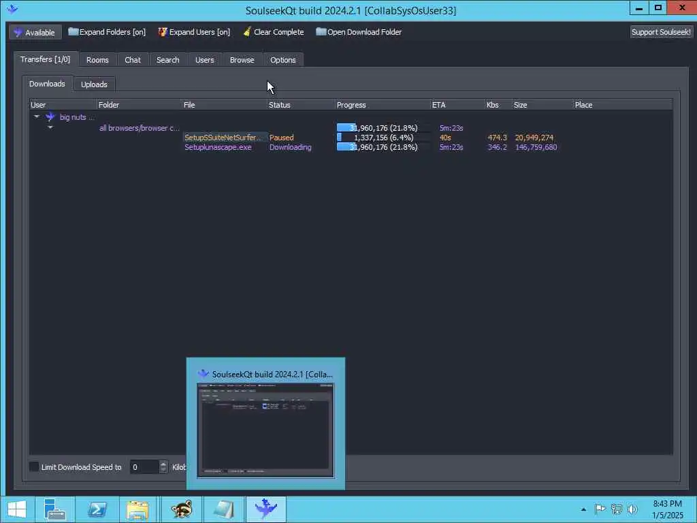This screenshot has height=523, width=697.
Task: Click size value 146,759,680
Action: click(x=536, y=147)
